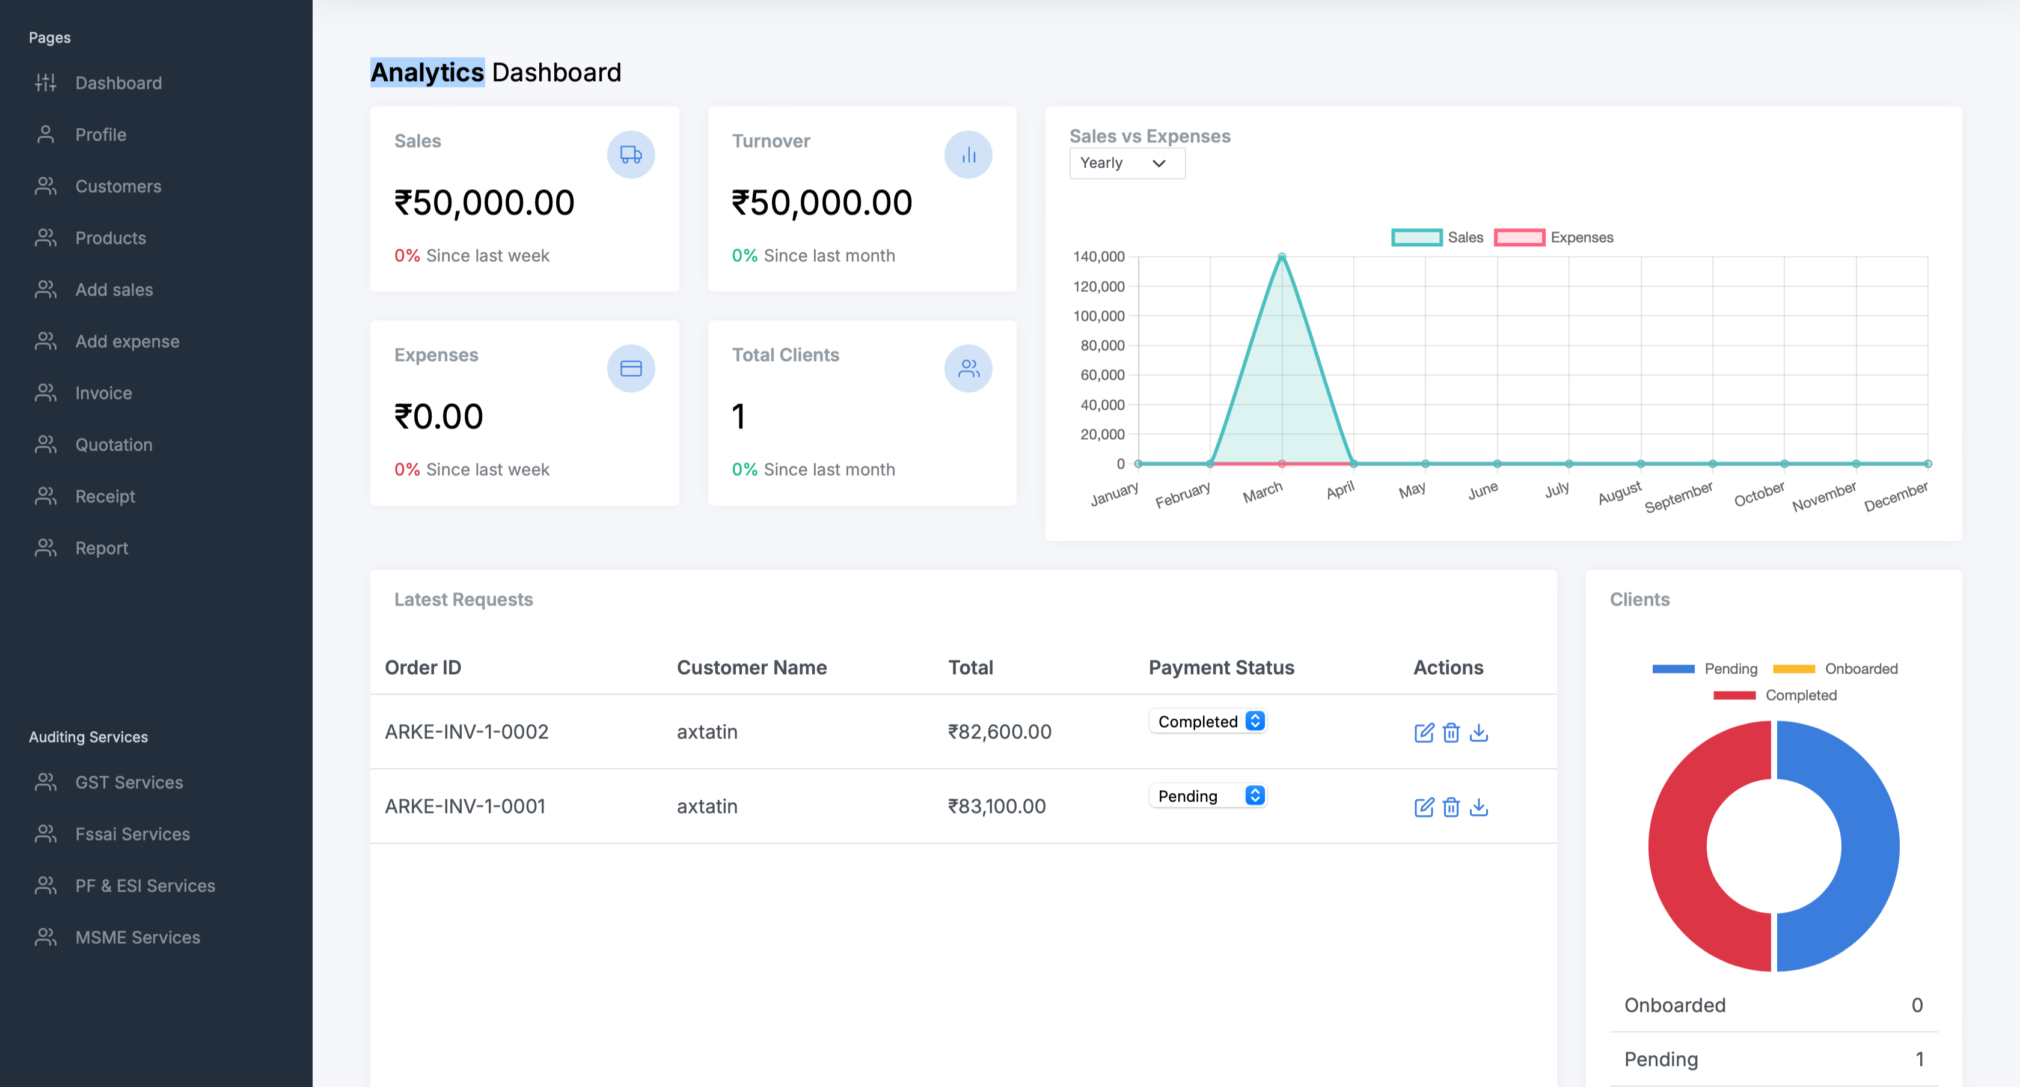Open the Add sales page
Image resolution: width=2020 pixels, height=1087 pixels.
114,289
